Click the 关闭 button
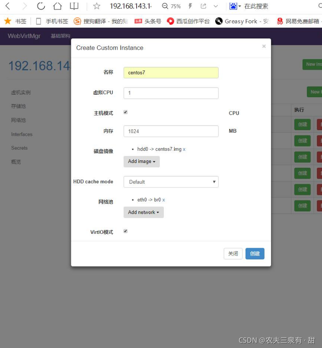This screenshot has width=322, height=348. 233,253
